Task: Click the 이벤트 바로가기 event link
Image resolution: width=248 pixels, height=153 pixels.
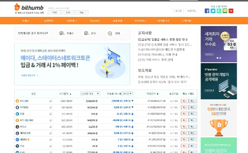Action: click(30, 75)
